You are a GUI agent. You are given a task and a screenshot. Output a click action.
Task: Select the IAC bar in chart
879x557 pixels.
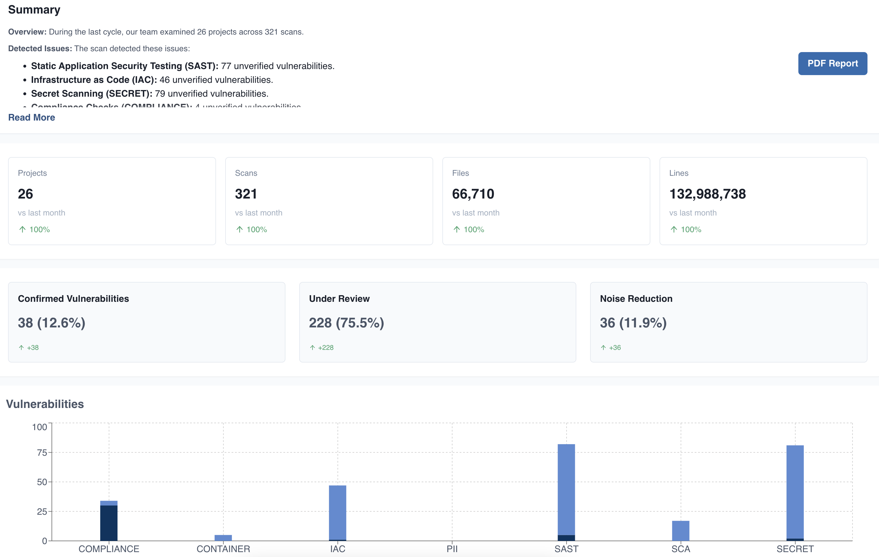coord(337,512)
